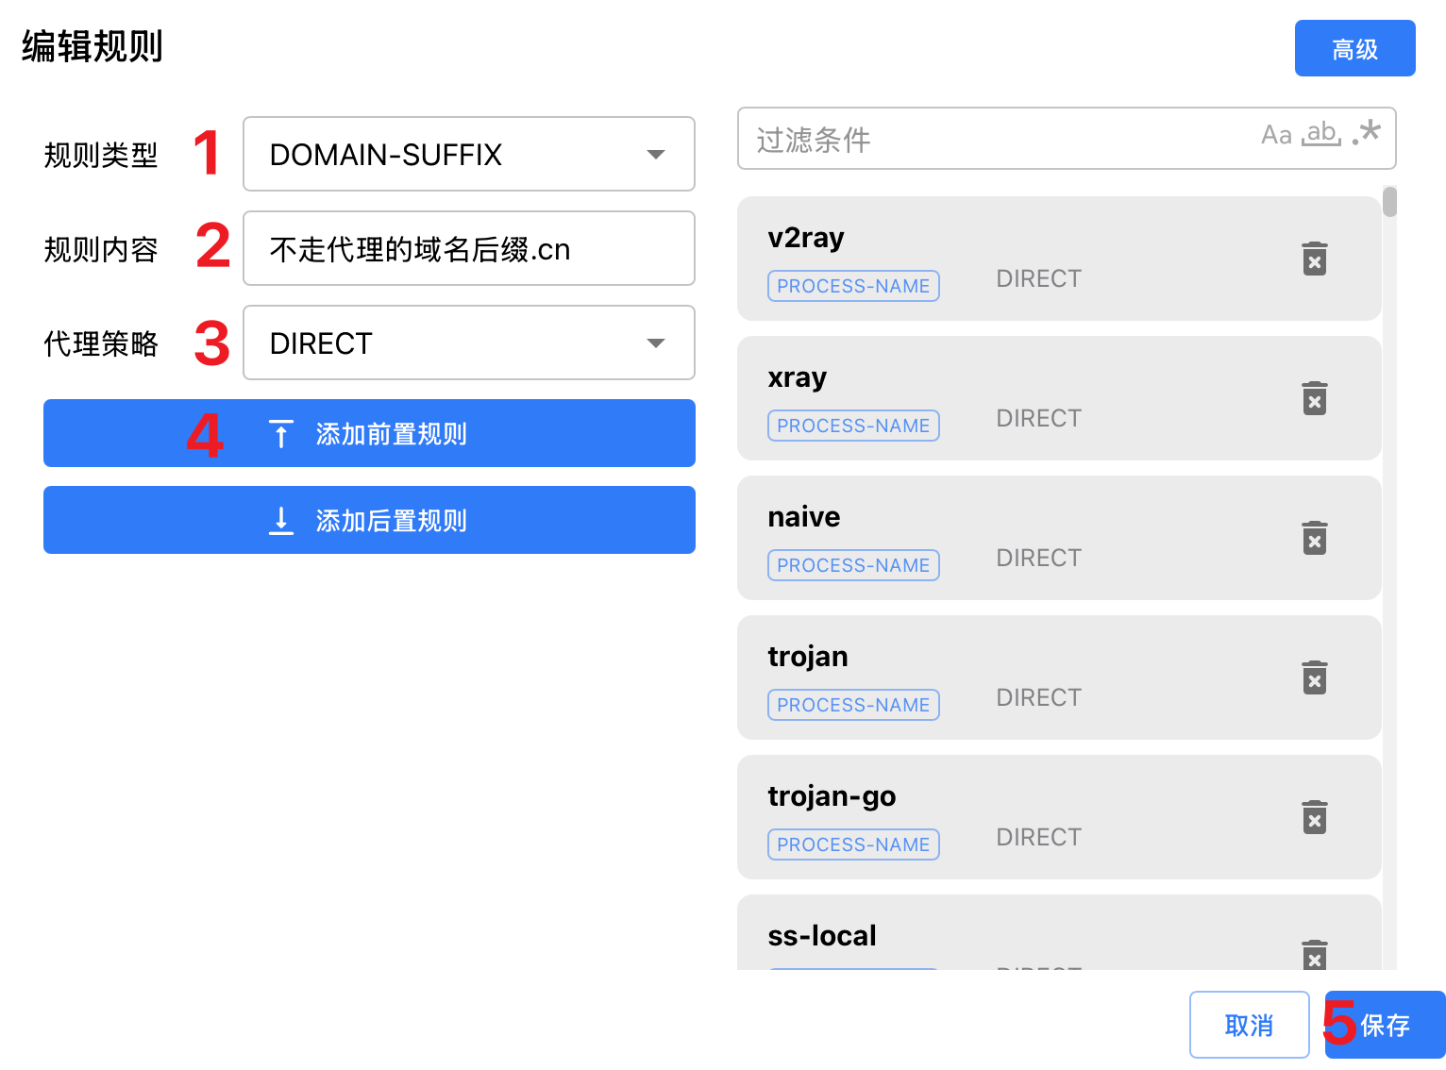Open the proxy policy DIRECT dropdown
The height and width of the screenshot is (1070, 1446).
(x=468, y=343)
